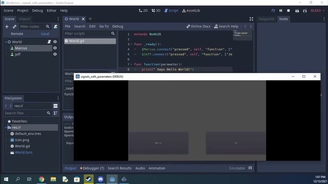
Task: Play the edited scene clapper icon
Action: pos(297,11)
